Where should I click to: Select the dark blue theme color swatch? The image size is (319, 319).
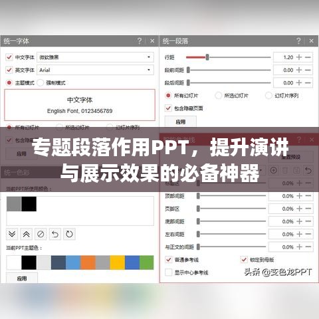(x=58, y=263)
